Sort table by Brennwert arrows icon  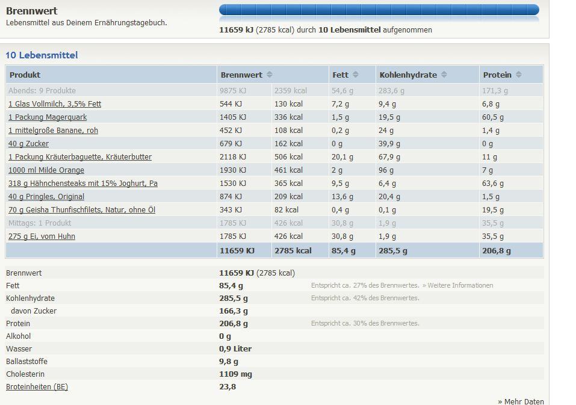click(x=270, y=75)
